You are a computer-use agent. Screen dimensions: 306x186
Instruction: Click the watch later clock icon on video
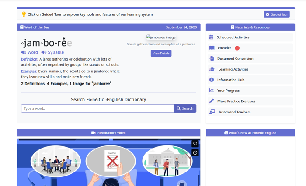(x=195, y=153)
